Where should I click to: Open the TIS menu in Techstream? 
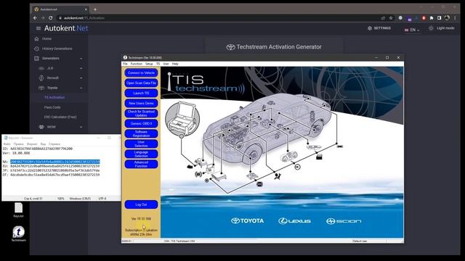click(x=158, y=64)
